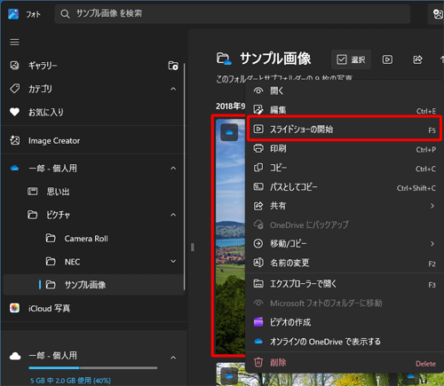Click the コピー copy icon
This screenshot has height=386, width=444.
tap(258, 168)
